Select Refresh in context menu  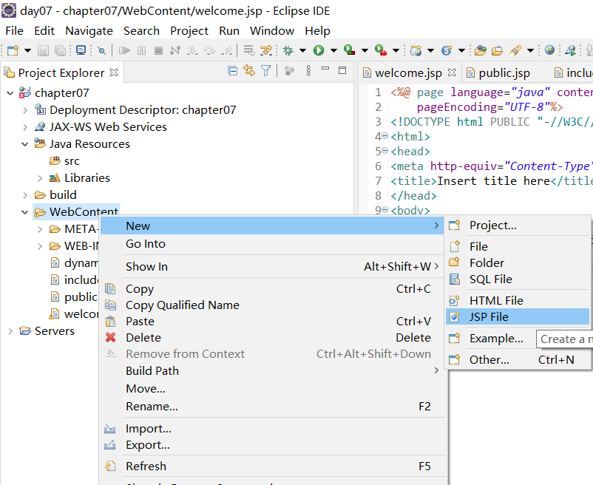pos(272,466)
